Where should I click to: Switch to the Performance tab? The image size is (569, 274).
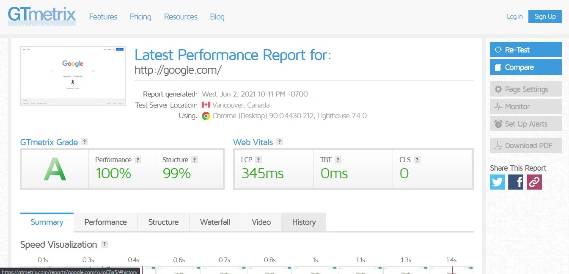click(x=105, y=222)
